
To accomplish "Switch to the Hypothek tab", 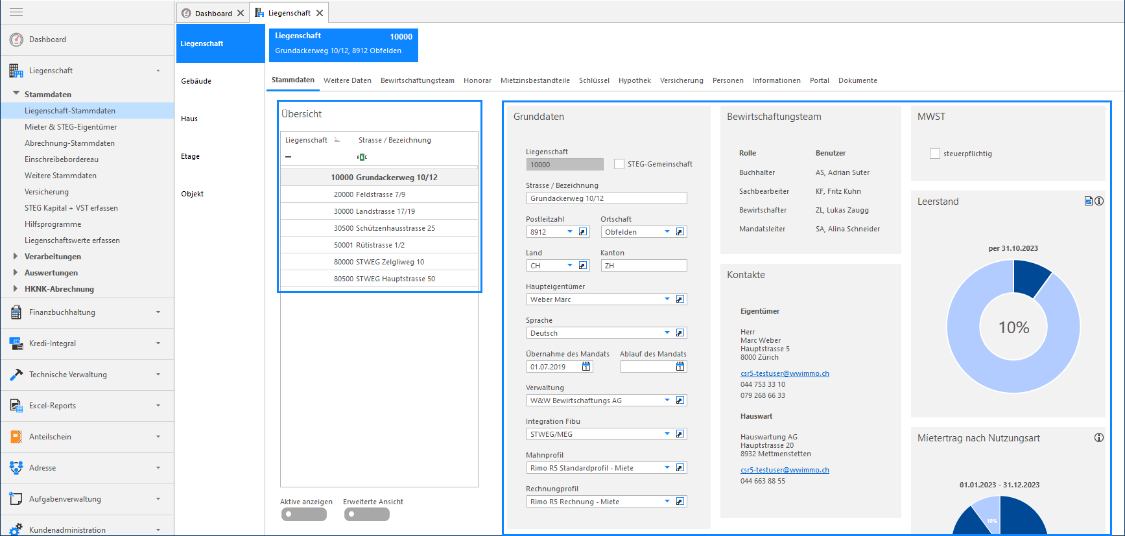I will coord(635,80).
